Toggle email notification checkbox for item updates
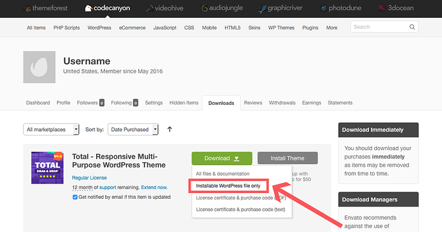This screenshot has width=442, height=232. [x=75, y=197]
